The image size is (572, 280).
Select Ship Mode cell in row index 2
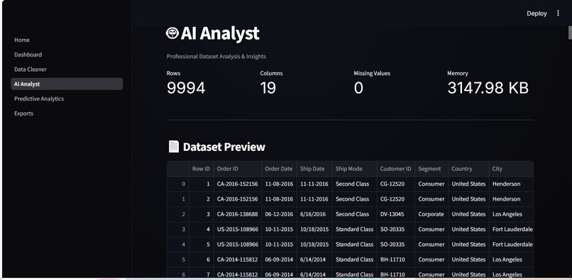(x=355, y=214)
